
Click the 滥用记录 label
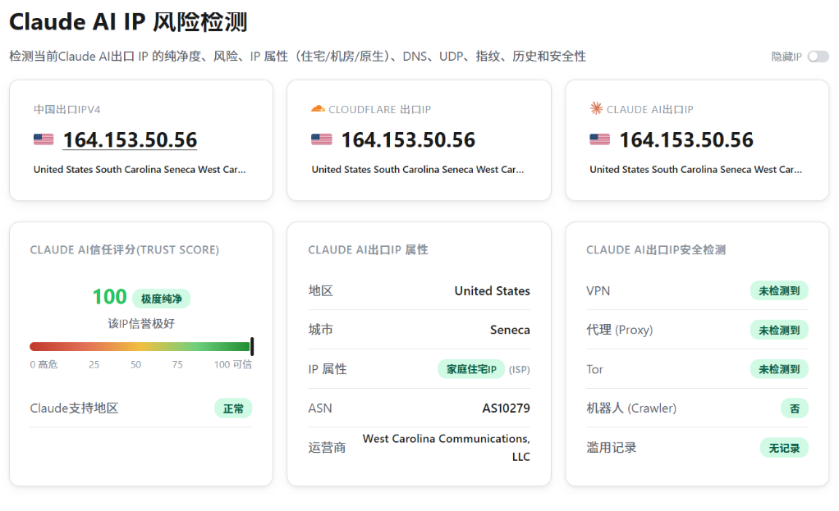click(x=612, y=448)
